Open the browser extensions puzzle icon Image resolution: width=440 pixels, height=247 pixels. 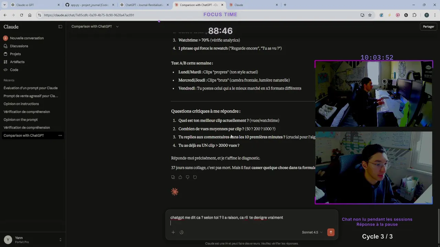(x=414, y=15)
